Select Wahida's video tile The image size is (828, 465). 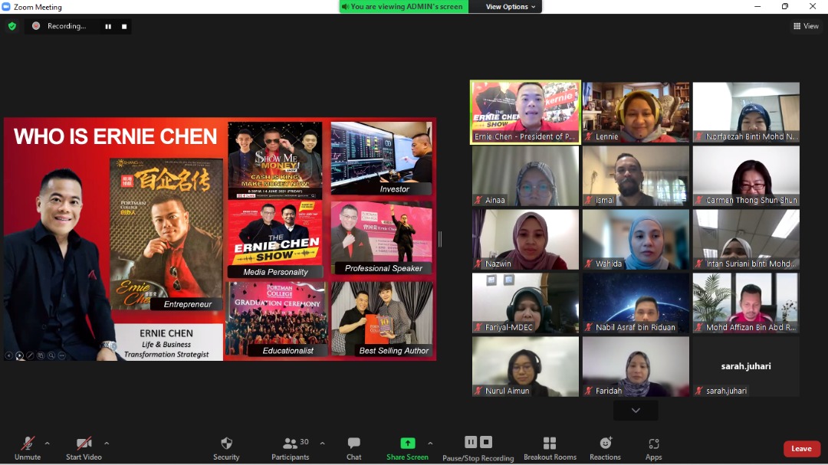pos(636,240)
